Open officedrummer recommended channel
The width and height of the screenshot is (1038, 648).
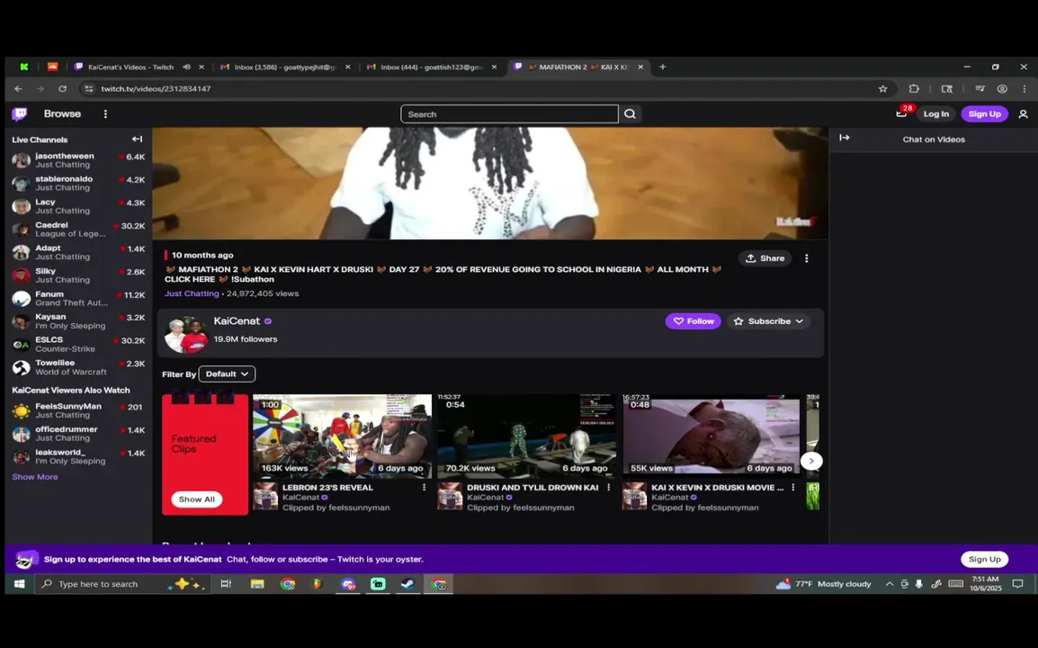78,433
